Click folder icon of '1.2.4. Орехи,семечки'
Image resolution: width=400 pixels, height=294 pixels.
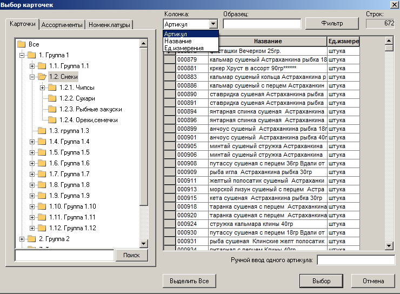pyautogui.click(x=52, y=120)
